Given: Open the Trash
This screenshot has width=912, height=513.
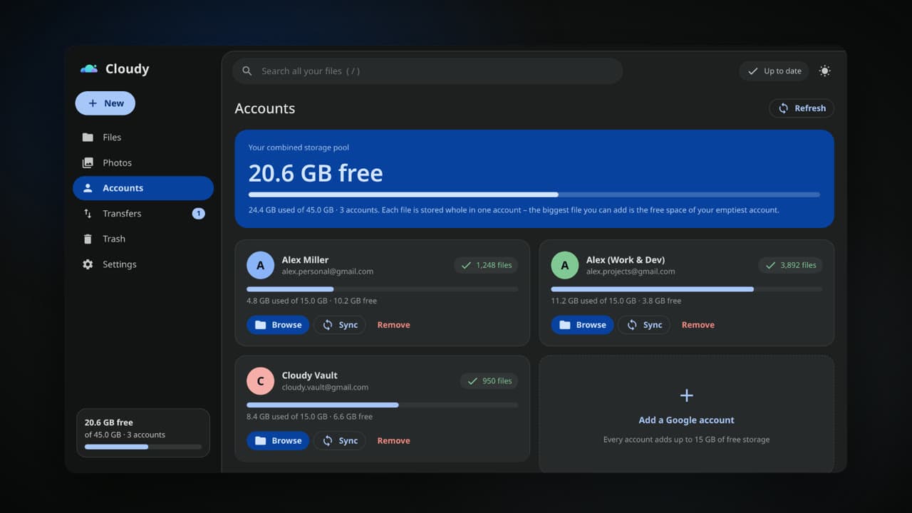Looking at the screenshot, I should 143,239.
